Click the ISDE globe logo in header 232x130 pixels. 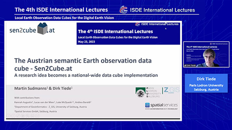click(x=124, y=10)
